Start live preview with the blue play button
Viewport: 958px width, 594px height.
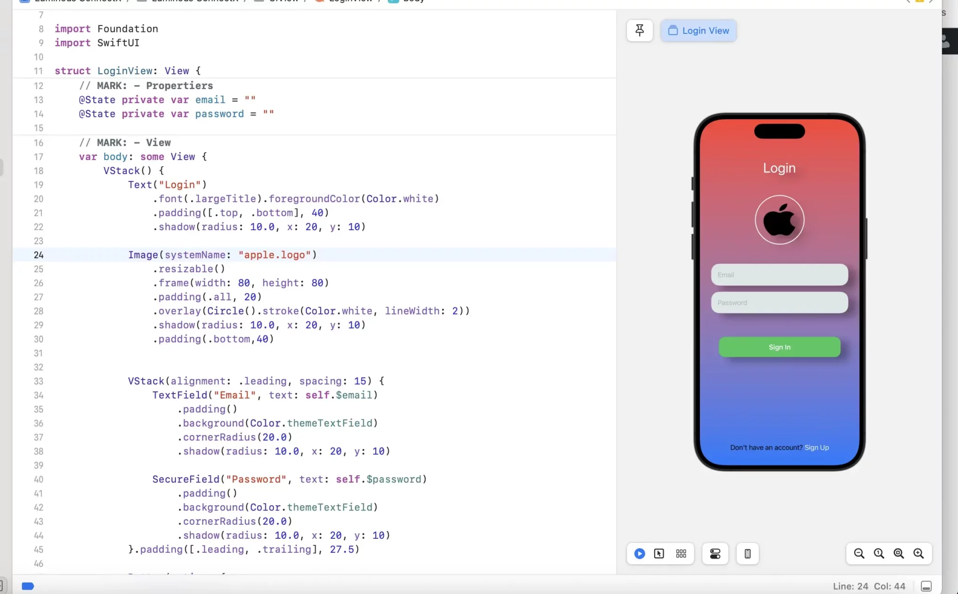(639, 554)
